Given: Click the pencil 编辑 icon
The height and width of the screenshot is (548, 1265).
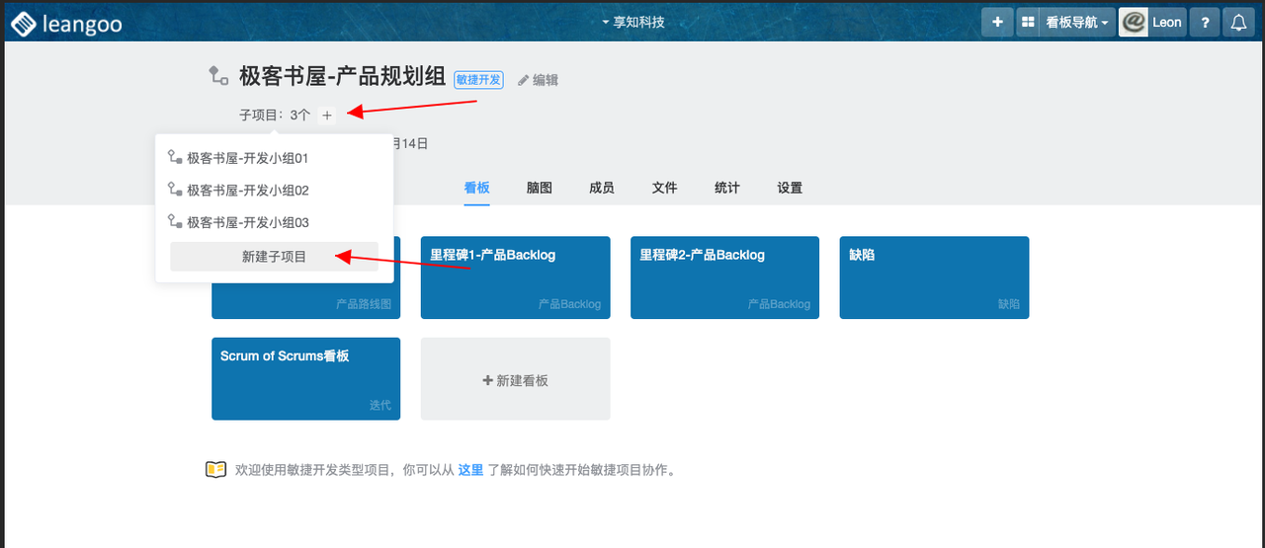Looking at the screenshot, I should pyautogui.click(x=524, y=80).
